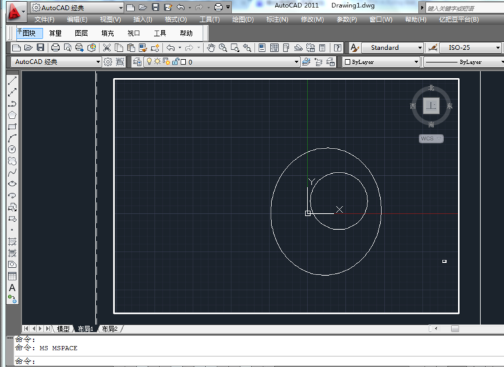Click the Cut scissors icon
Screen dimensions: 504x367
tap(107, 48)
